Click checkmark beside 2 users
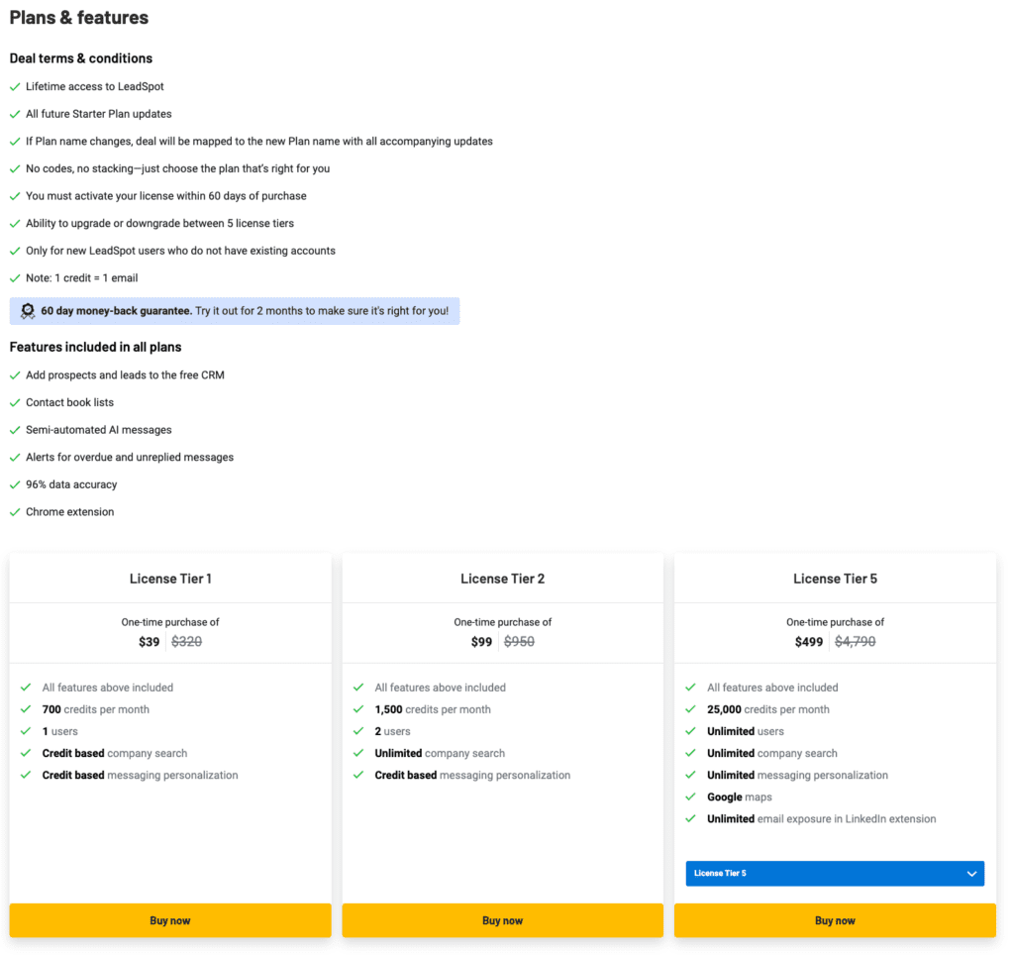 tap(358, 731)
